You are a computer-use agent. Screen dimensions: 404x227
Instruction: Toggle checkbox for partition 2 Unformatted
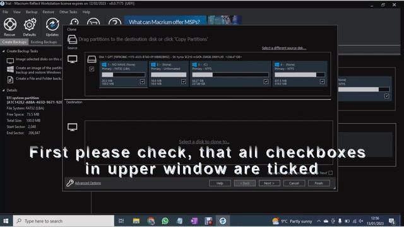click(x=184, y=81)
